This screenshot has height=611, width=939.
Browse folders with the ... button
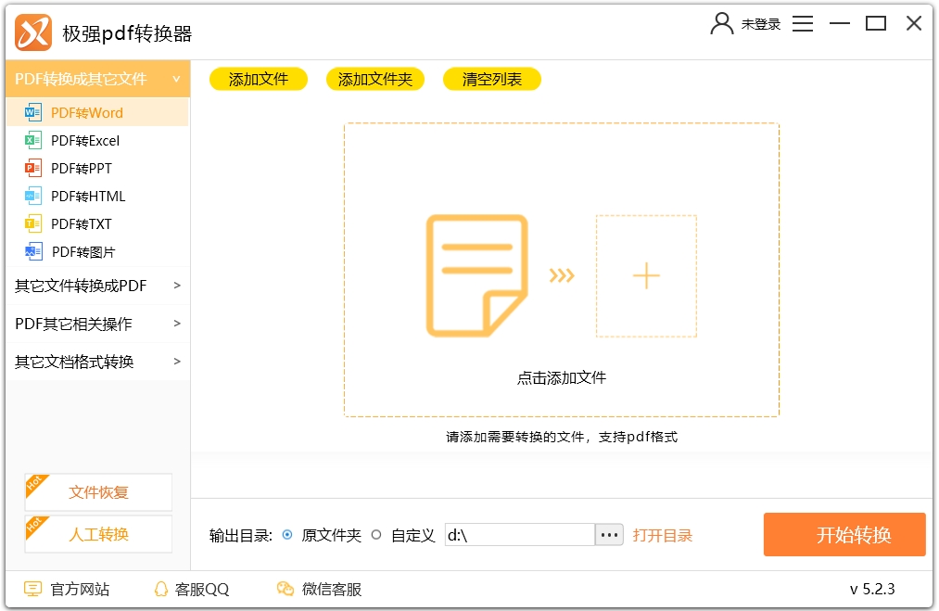[609, 534]
